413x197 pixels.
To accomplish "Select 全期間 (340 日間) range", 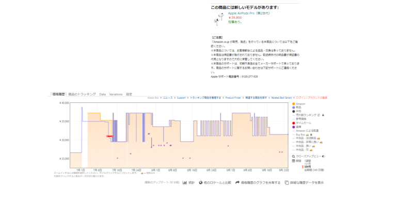I will pos(314,170).
